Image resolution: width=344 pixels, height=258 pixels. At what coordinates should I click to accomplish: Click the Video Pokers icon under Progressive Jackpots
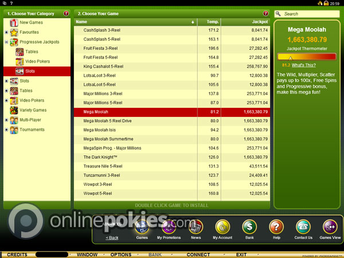point(19,61)
